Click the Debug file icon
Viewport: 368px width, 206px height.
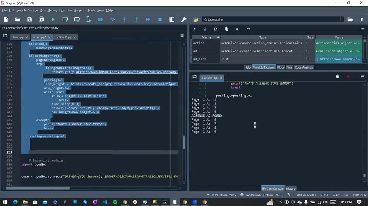pyautogui.click(x=100, y=19)
